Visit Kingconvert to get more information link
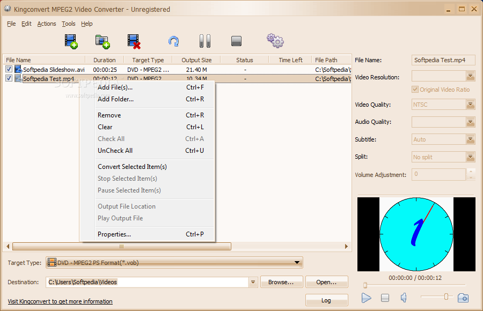This screenshot has height=311, width=483. [60, 301]
